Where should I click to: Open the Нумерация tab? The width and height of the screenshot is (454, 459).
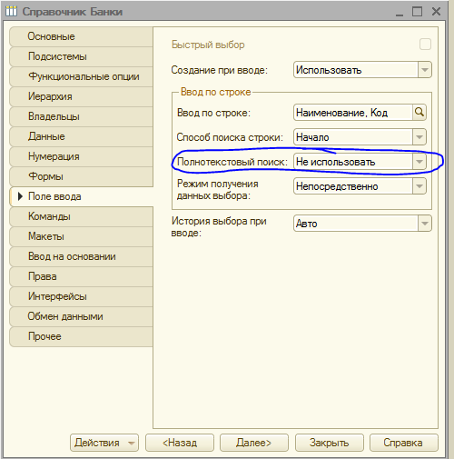pos(81,156)
